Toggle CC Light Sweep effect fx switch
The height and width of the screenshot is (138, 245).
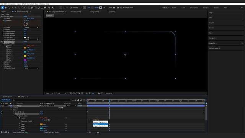(3, 16)
